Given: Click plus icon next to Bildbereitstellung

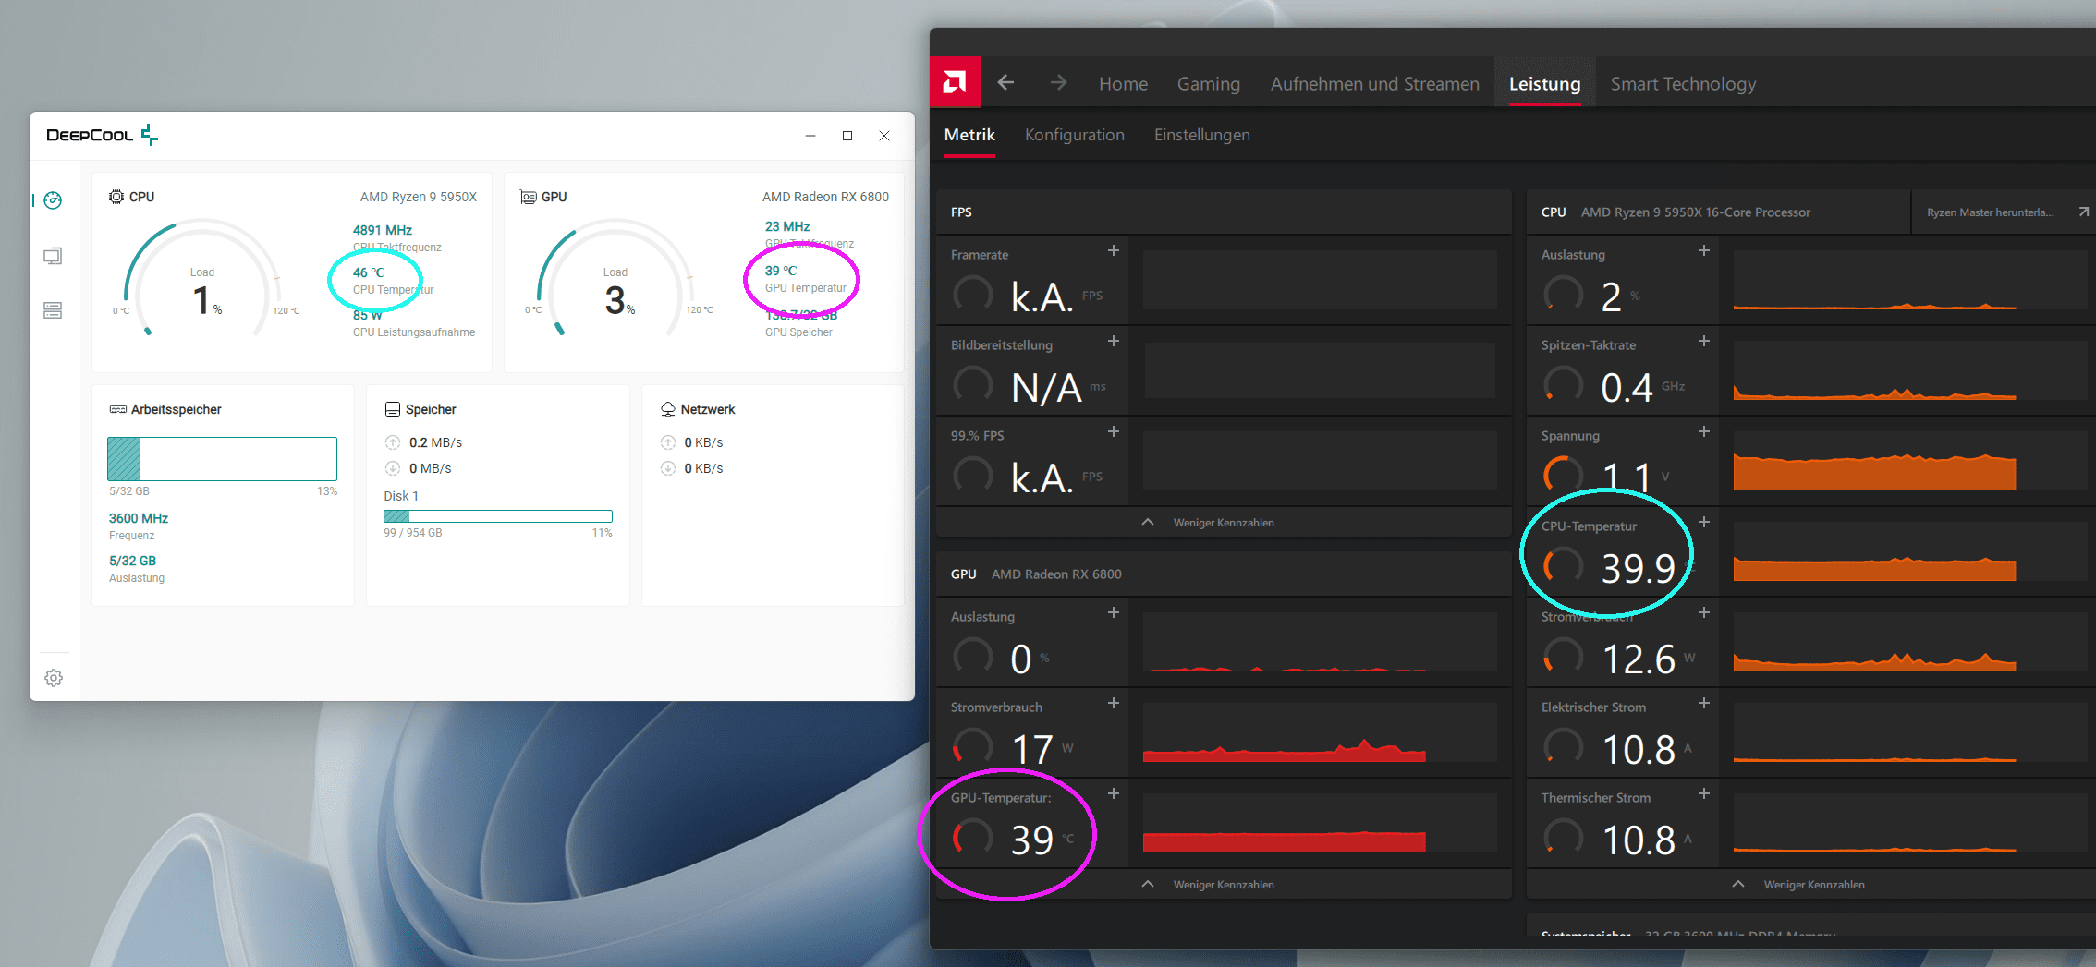Looking at the screenshot, I should 1114,341.
